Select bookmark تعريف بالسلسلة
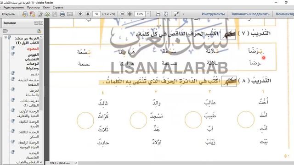Image resolution: width=294 pixels, height=165 pixels. point(32,93)
